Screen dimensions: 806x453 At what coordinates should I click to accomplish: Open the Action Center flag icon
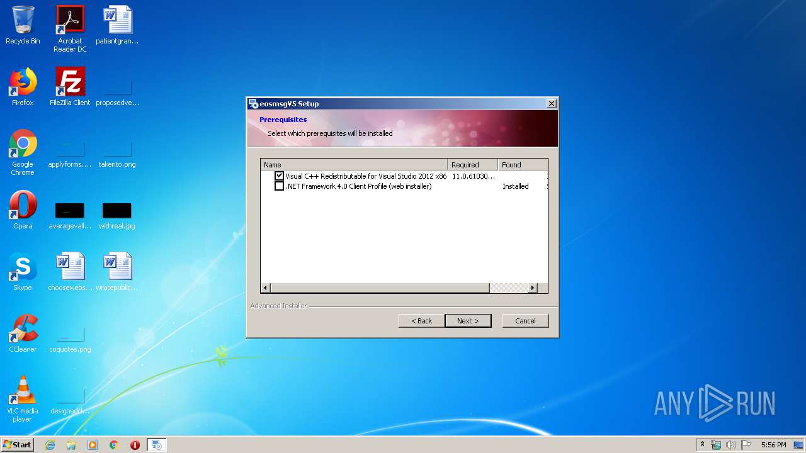[x=746, y=445]
